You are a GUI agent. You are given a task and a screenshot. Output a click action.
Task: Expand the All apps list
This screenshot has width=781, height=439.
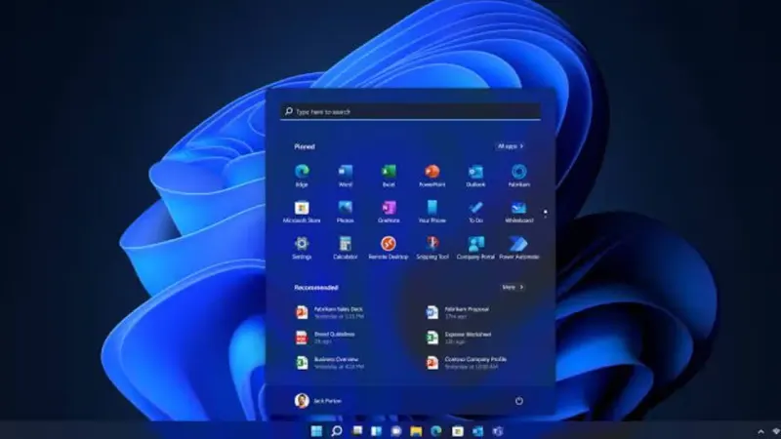(511, 146)
